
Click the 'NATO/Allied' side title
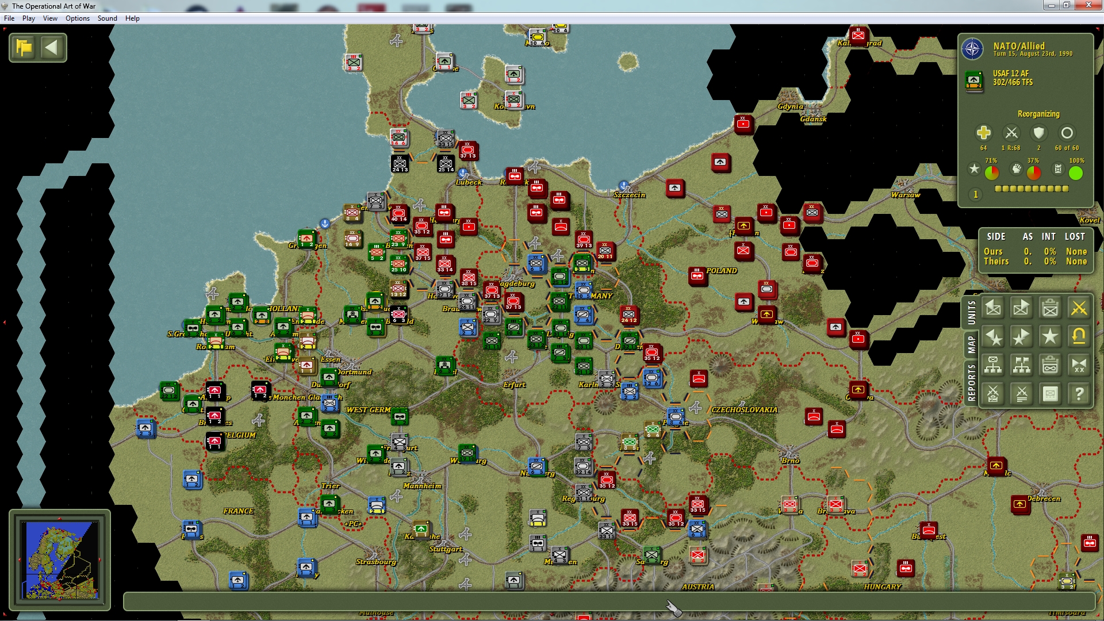pyautogui.click(x=1019, y=46)
